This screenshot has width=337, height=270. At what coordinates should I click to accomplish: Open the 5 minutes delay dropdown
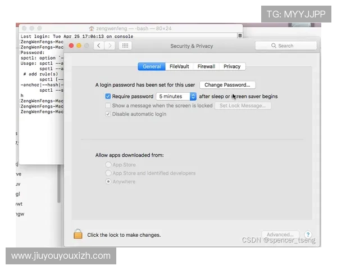click(x=176, y=96)
